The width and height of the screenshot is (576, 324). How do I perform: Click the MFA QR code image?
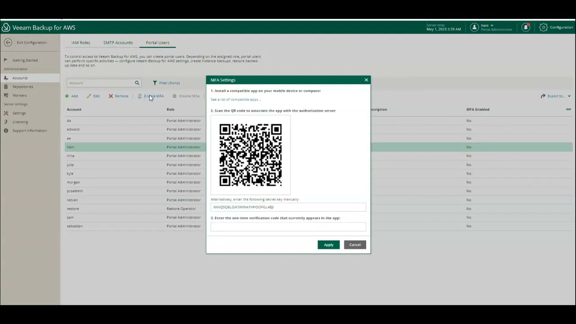251,155
